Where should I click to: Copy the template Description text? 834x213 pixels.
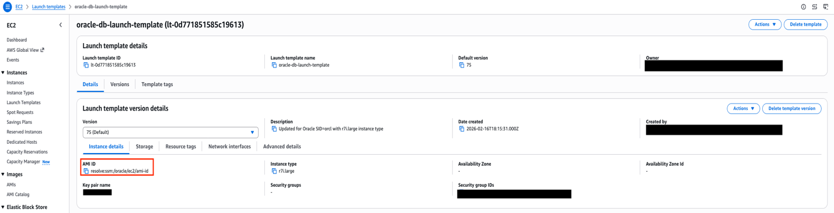[274, 129]
